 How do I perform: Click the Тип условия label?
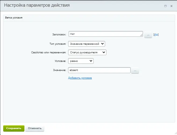point(58,44)
